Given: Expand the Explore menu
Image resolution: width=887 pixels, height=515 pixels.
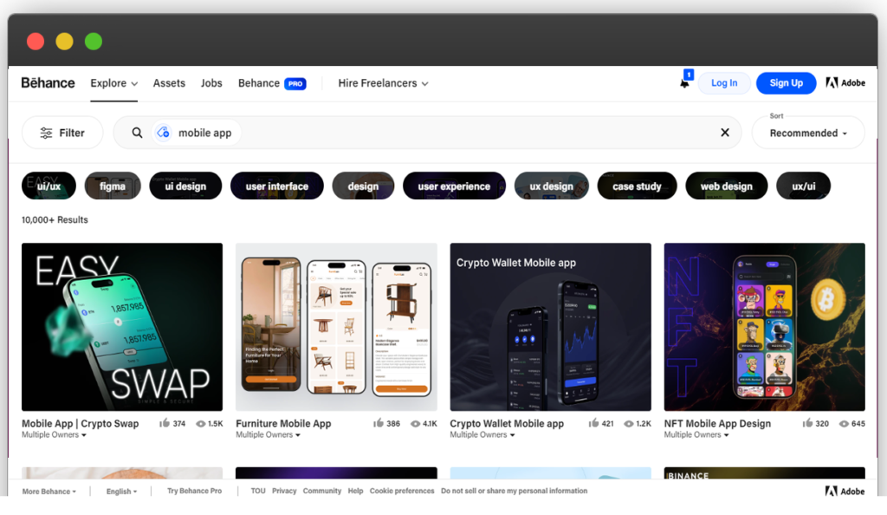Looking at the screenshot, I should click(x=113, y=83).
